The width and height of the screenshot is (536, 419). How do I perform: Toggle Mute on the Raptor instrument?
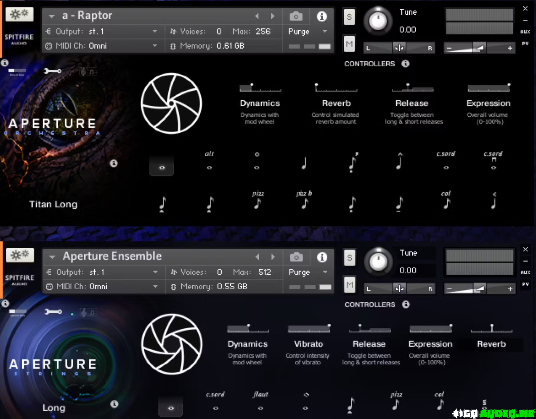point(349,44)
